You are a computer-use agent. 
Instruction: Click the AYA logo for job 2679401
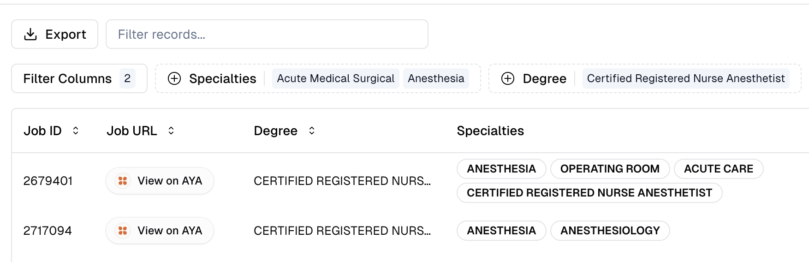pos(123,181)
